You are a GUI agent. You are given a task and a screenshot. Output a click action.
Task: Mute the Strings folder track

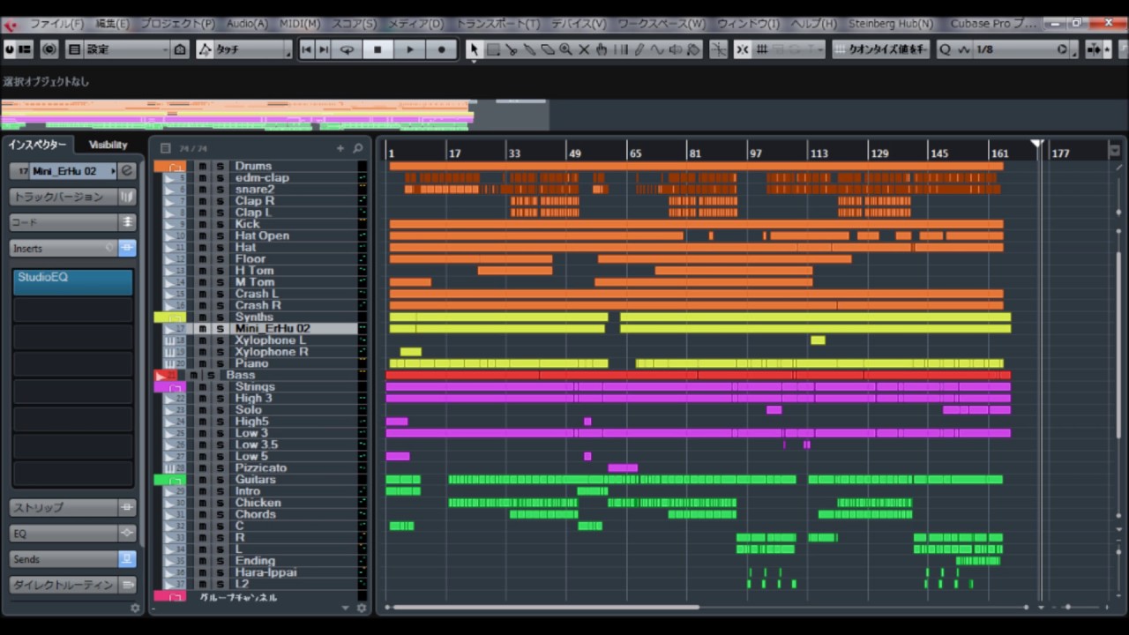[202, 386]
